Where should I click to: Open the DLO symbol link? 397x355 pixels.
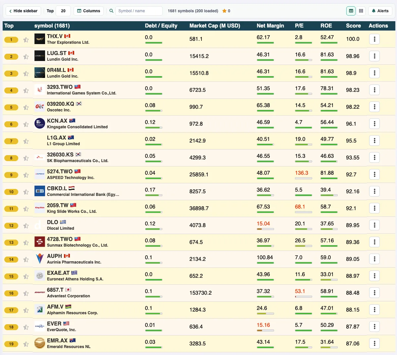click(x=52, y=222)
